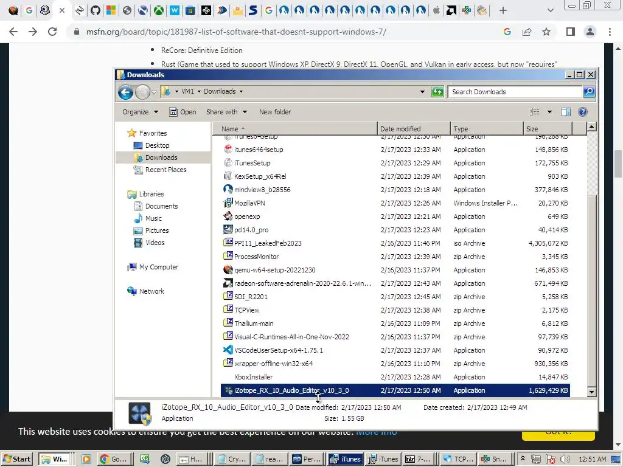Refresh the Downloads folder address bar
The height and width of the screenshot is (467, 623).
tap(437, 92)
